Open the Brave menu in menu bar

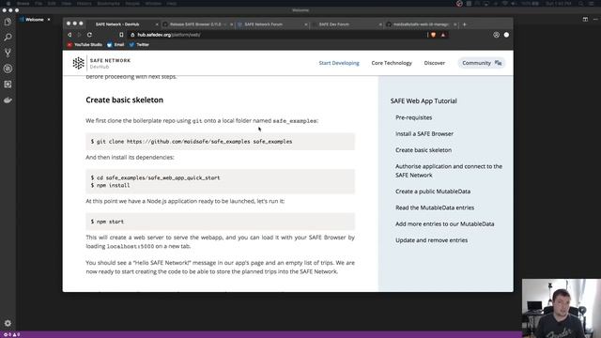(x=23, y=4)
